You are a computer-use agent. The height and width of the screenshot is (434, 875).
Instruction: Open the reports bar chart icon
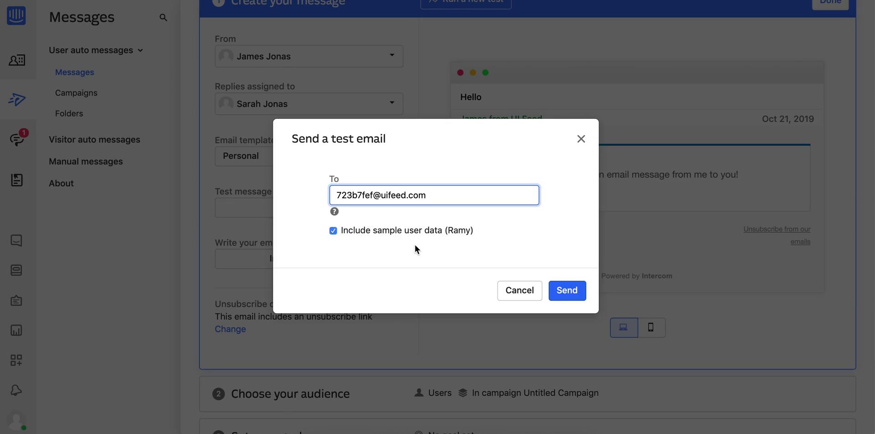pos(16,330)
